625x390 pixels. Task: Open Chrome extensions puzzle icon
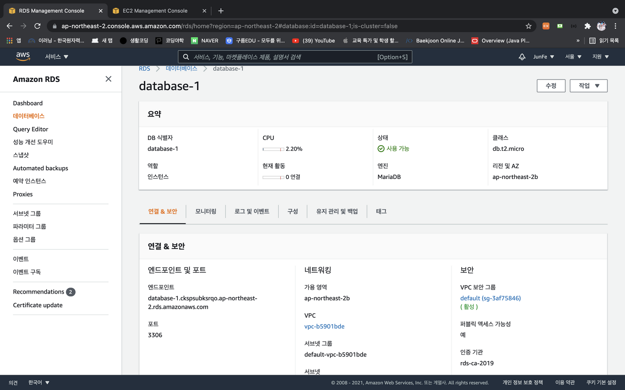point(587,26)
